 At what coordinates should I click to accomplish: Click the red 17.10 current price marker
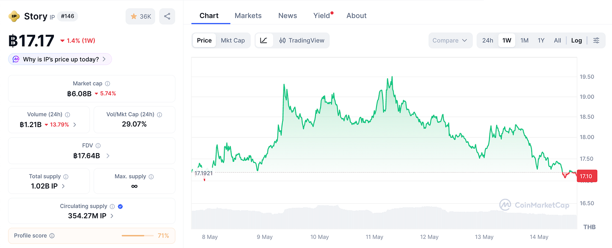coord(587,176)
